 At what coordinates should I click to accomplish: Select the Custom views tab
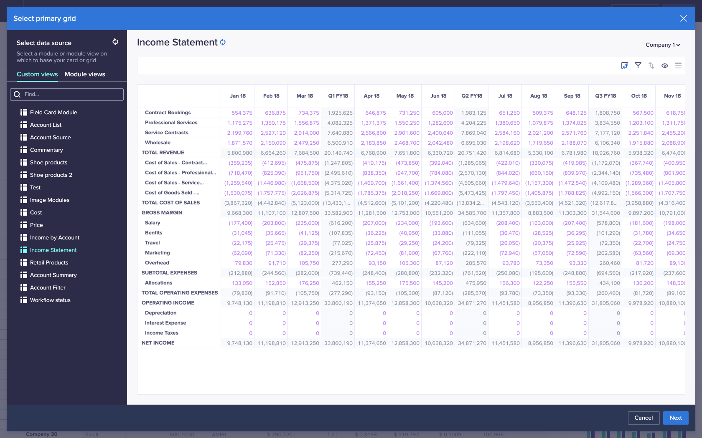click(37, 74)
